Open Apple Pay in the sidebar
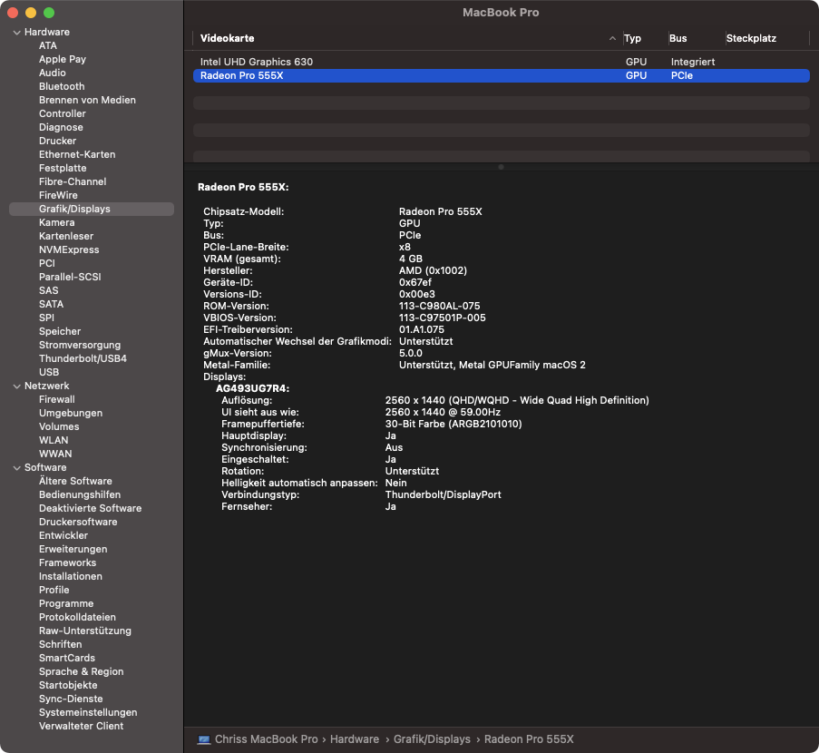819x753 pixels. coord(63,59)
